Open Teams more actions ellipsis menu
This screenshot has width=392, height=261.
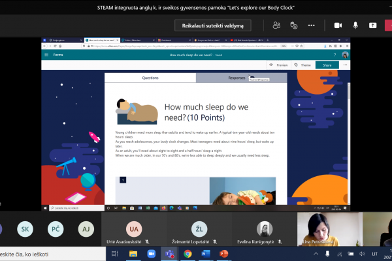coord(311,25)
